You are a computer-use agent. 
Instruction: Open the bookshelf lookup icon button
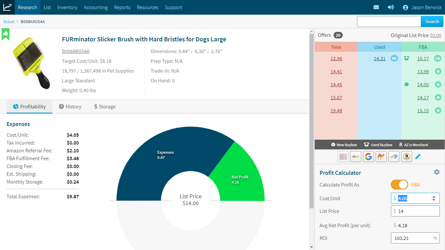point(343,157)
